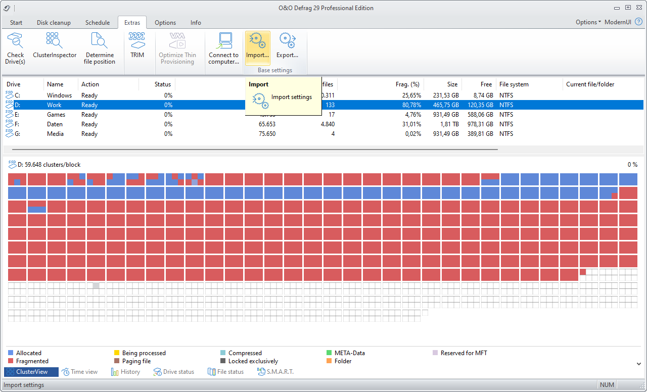647x392 pixels.
Task: Select drive C: Windows row
Action: (x=323, y=95)
